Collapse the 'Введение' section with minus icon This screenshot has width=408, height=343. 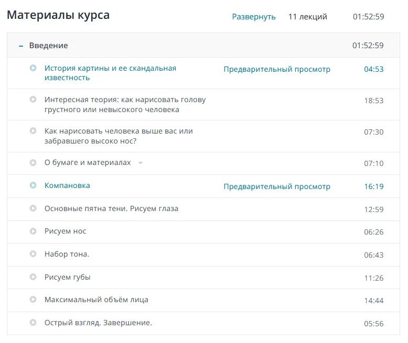(21, 46)
